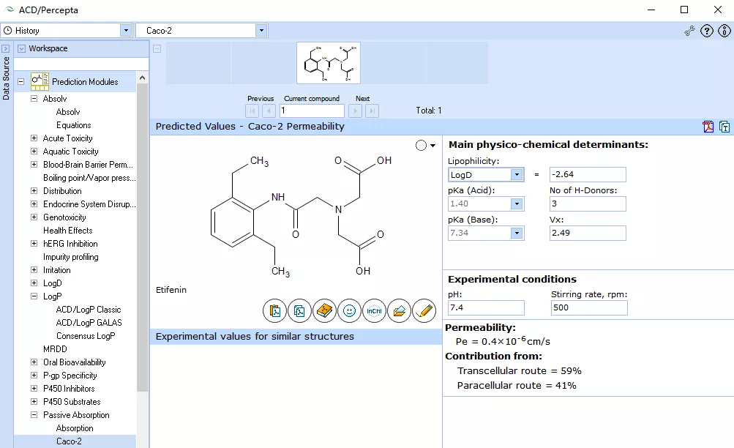Viewport: 734px width, 448px height.
Task: Click the pH input field
Action: tap(486, 307)
